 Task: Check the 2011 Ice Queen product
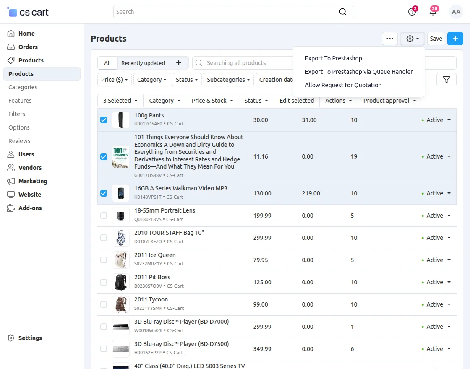tap(104, 260)
